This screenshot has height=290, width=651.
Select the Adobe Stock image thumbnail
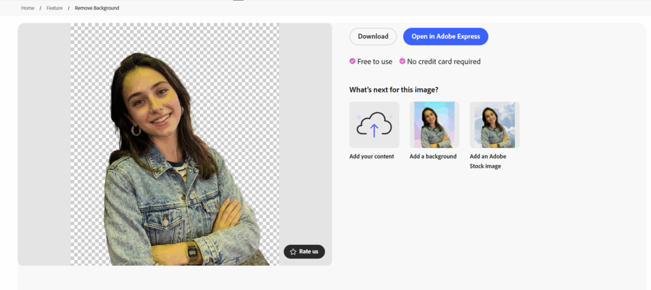(x=495, y=125)
